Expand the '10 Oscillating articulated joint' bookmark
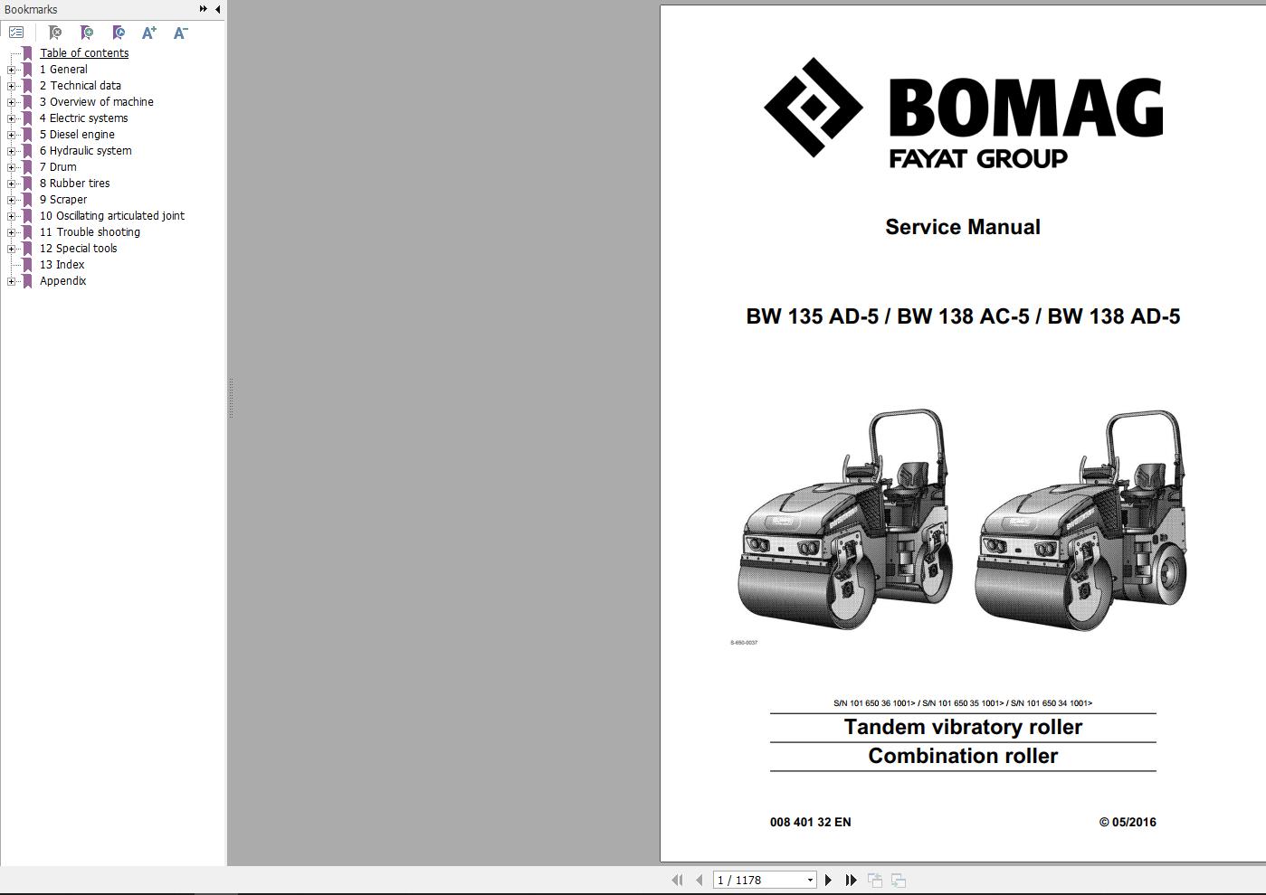 (11, 216)
